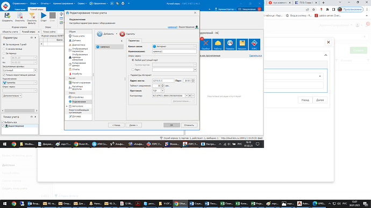Open the ЛЭРС tile in the notifications panel

tap(254, 44)
